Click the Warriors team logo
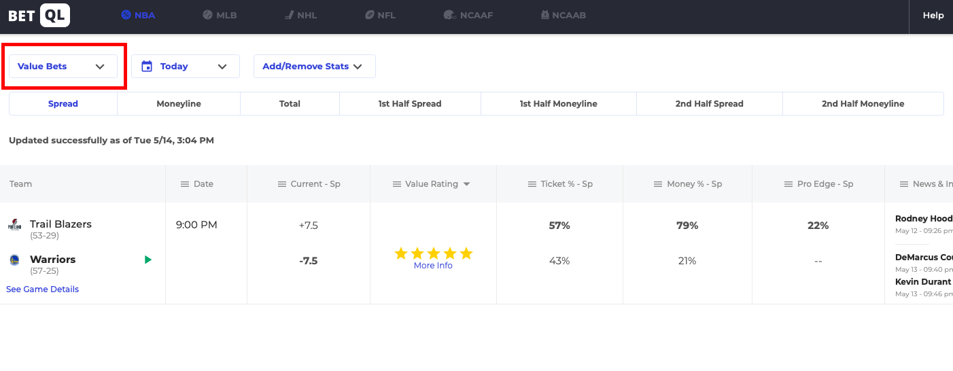 point(15,260)
